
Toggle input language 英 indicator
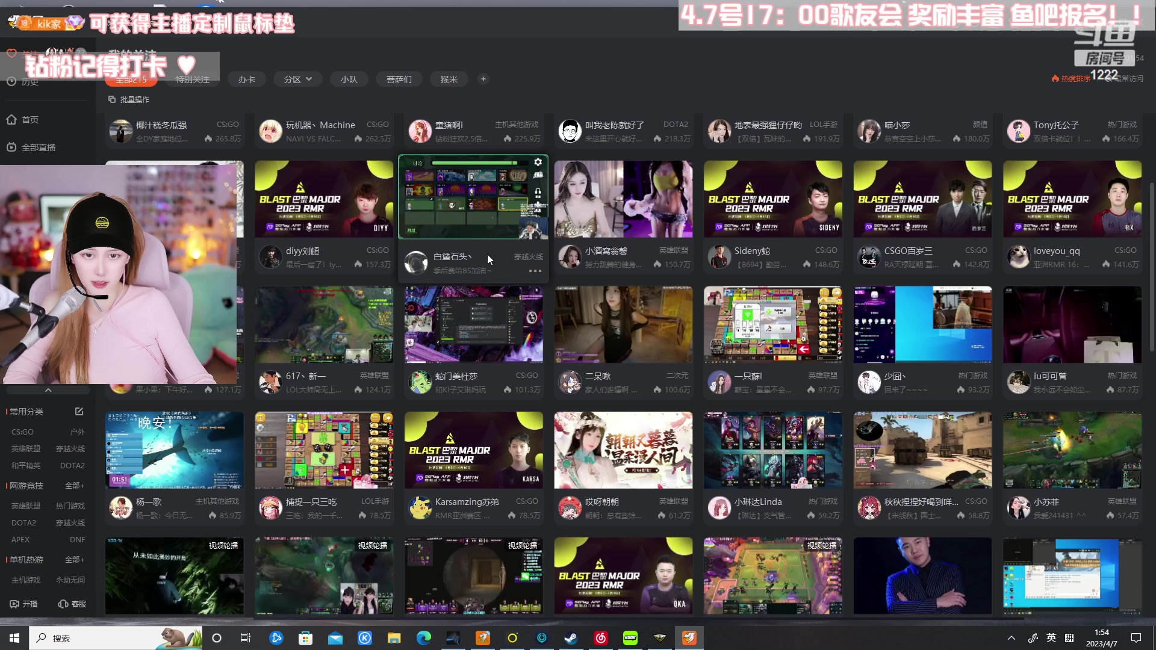[x=1051, y=638]
